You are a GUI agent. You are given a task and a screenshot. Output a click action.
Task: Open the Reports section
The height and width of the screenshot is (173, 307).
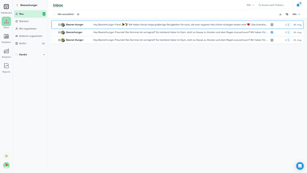tap(6, 68)
